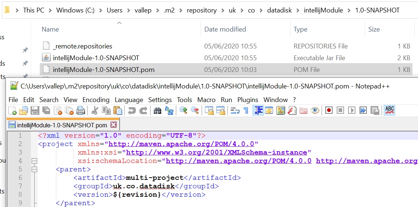Click the Save file toolbar icon
The image size is (418, 207).
(x=35, y=110)
